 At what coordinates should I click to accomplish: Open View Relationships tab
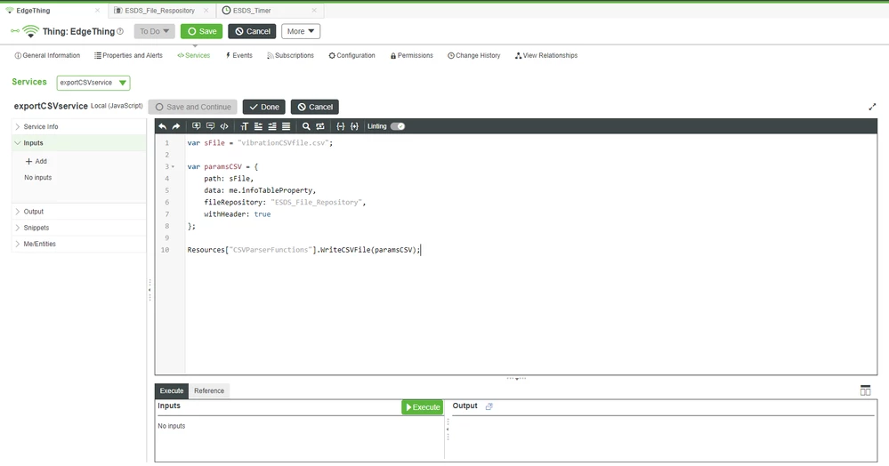(x=546, y=55)
